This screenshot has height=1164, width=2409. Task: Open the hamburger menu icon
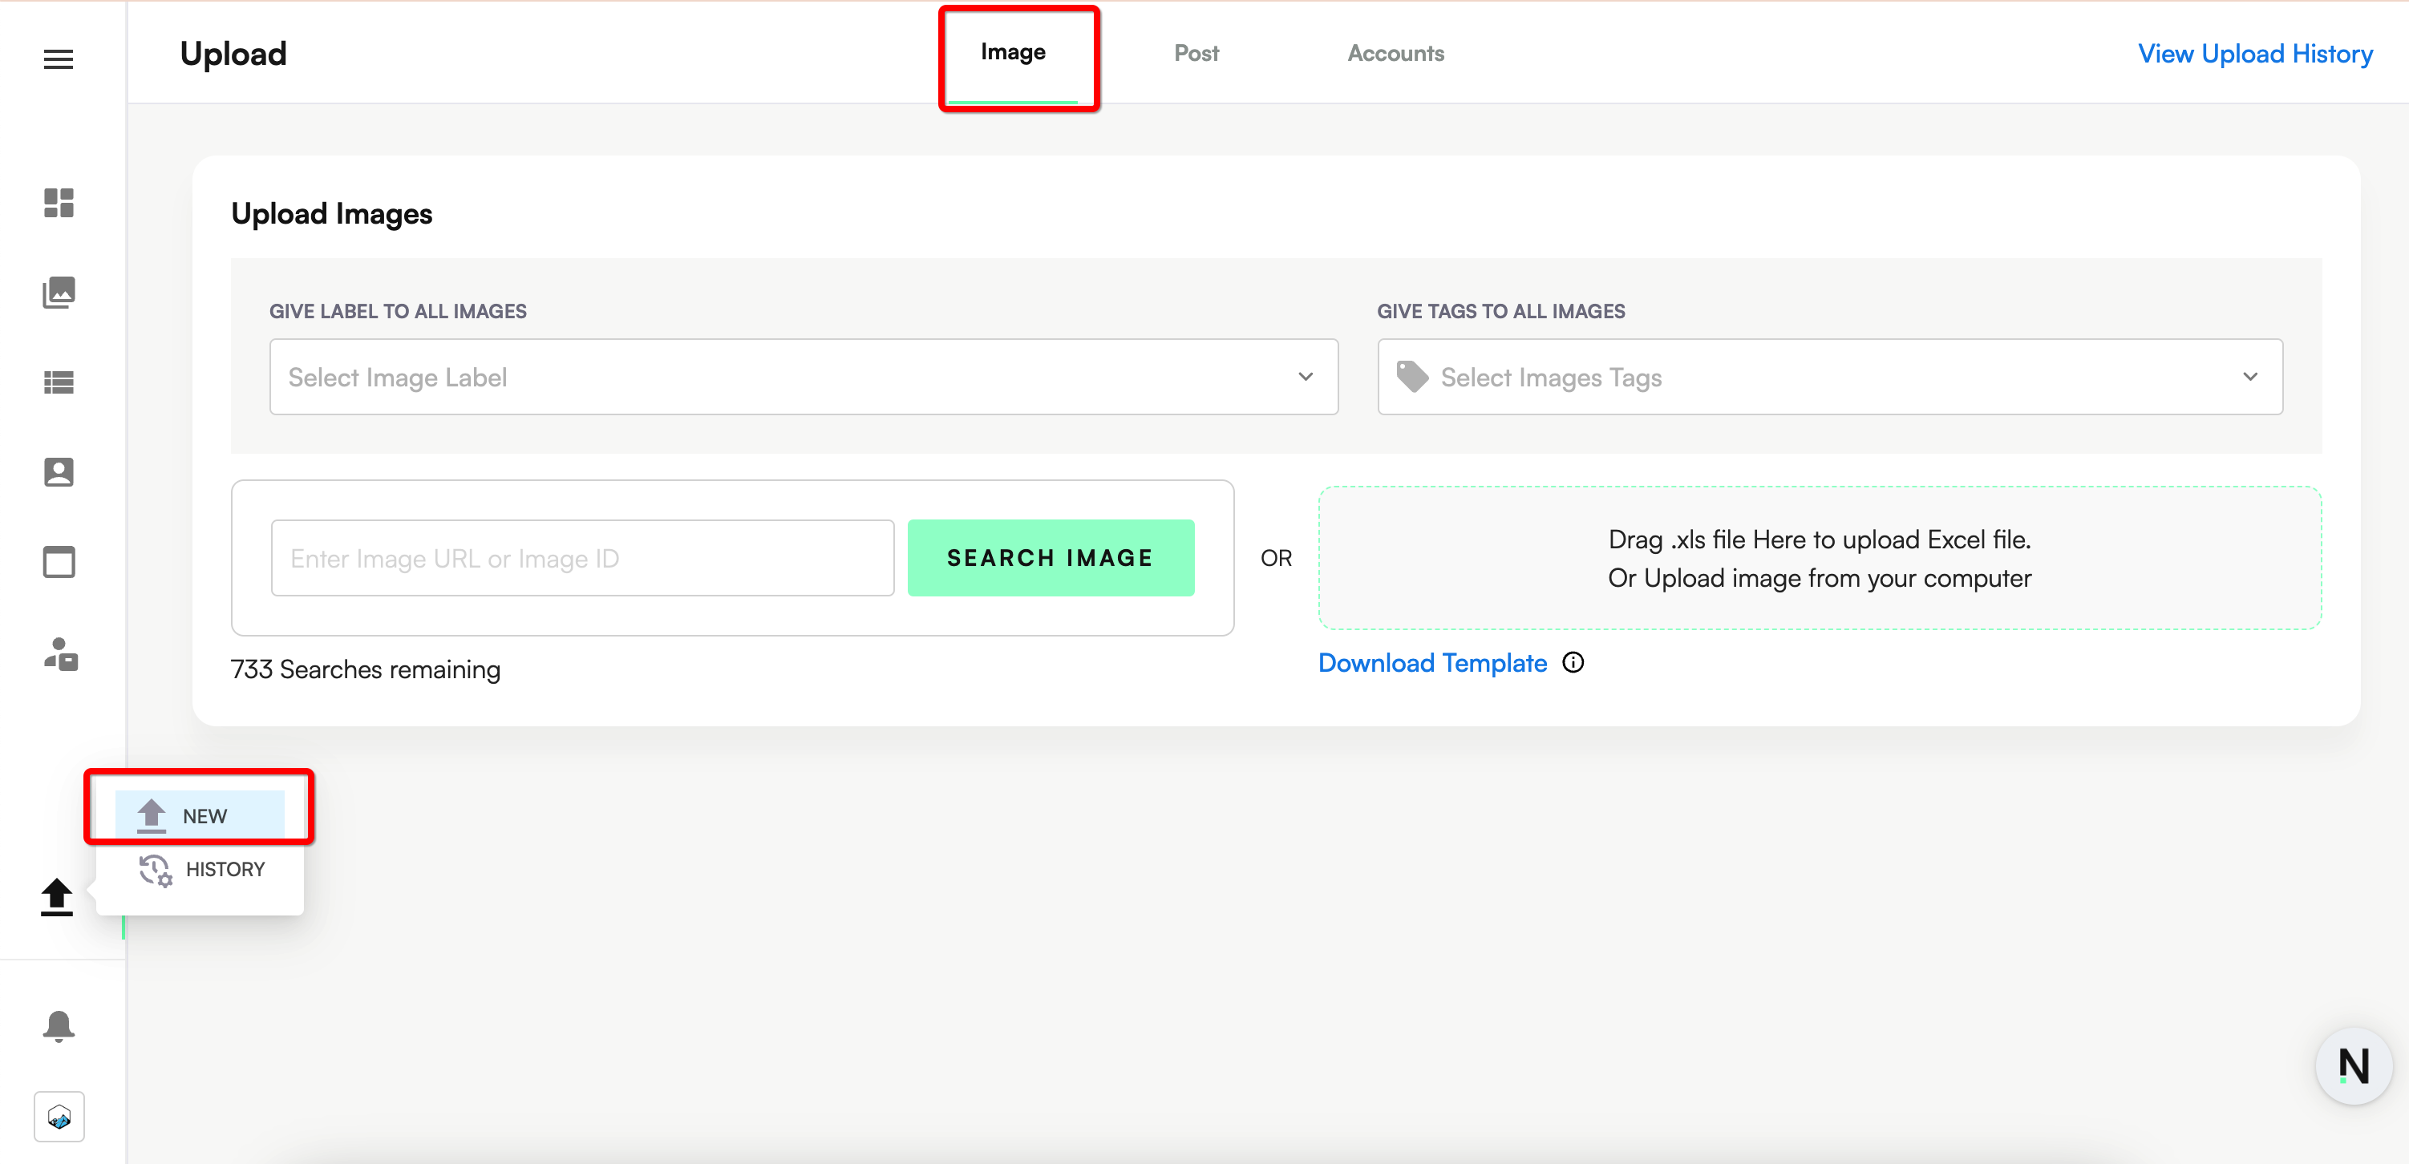[x=58, y=59]
